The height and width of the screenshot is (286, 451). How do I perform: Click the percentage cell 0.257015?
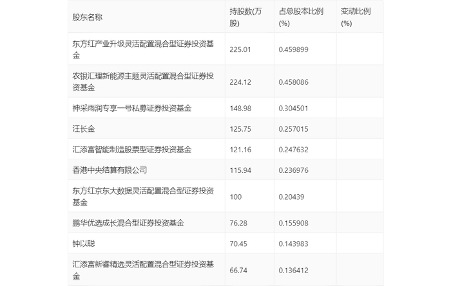tap(293, 129)
